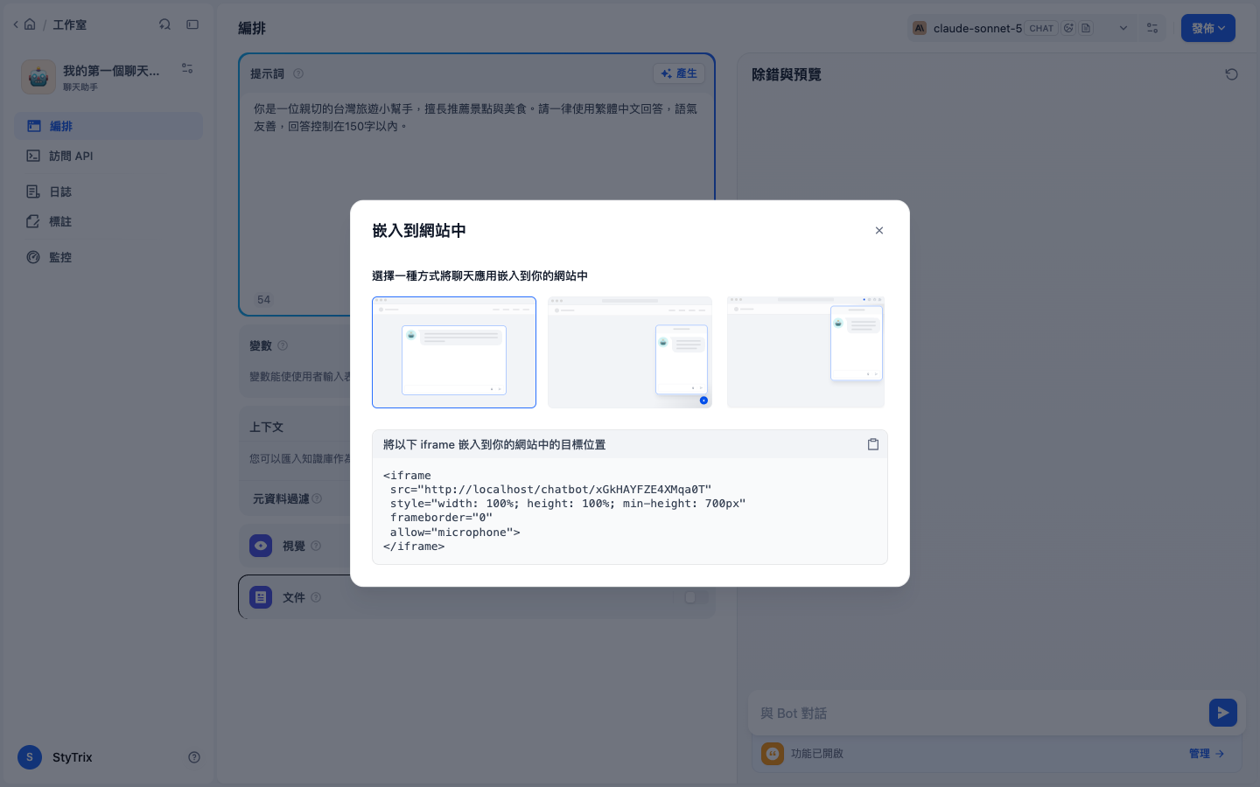Expand model dropdown chevron arrow
The height and width of the screenshot is (787, 1260).
pyautogui.click(x=1123, y=28)
